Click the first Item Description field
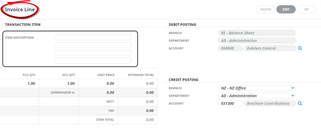 93,38
